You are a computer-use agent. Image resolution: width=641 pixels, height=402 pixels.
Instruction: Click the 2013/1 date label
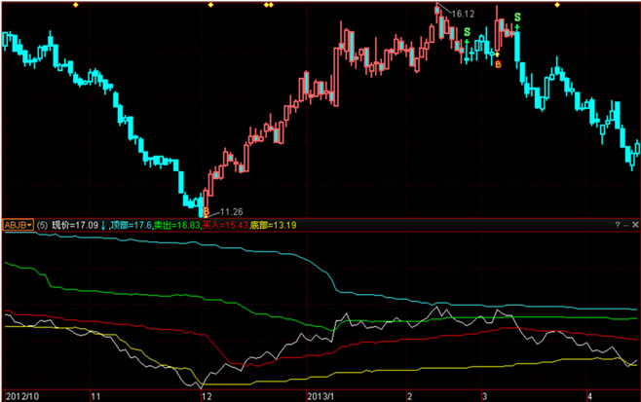320,396
